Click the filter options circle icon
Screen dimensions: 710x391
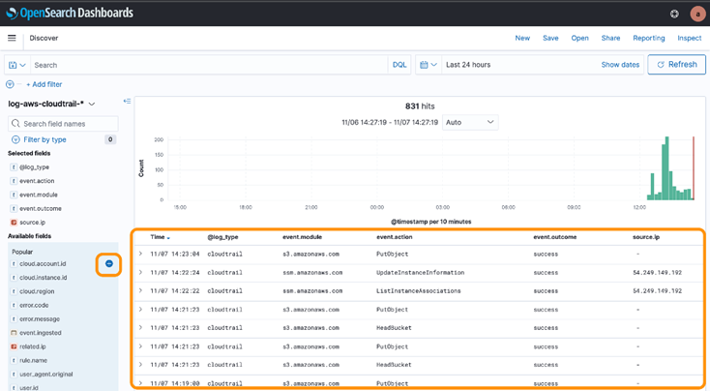point(10,84)
